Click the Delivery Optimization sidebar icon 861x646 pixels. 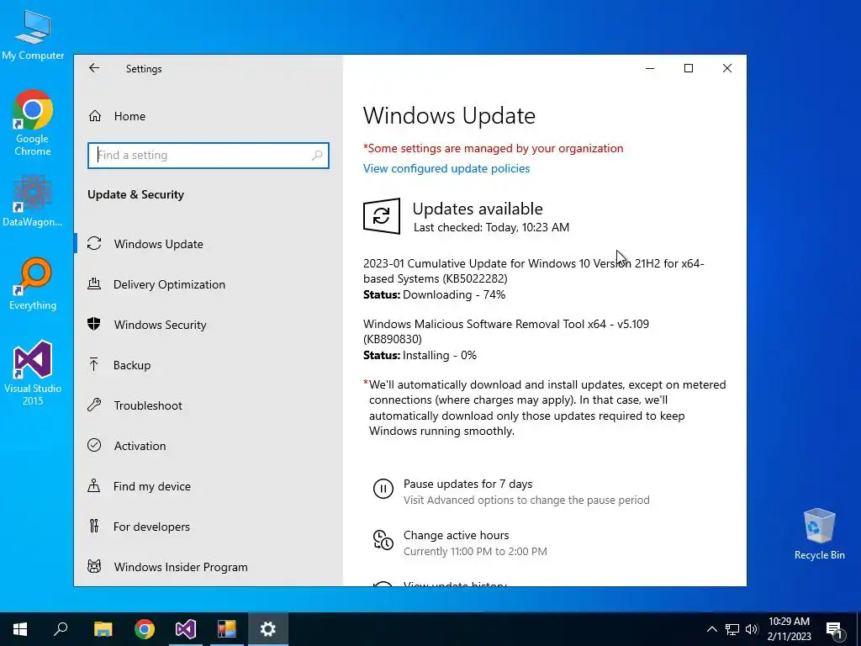[x=94, y=283]
